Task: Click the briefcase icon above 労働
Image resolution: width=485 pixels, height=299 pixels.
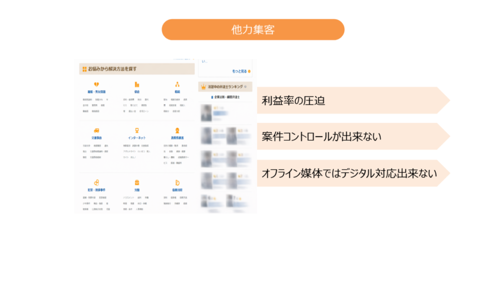Action: 137,182
